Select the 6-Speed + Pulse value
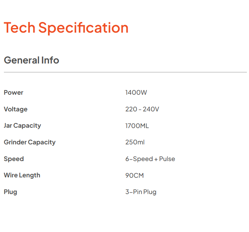This screenshot has width=249, height=232. [150, 159]
